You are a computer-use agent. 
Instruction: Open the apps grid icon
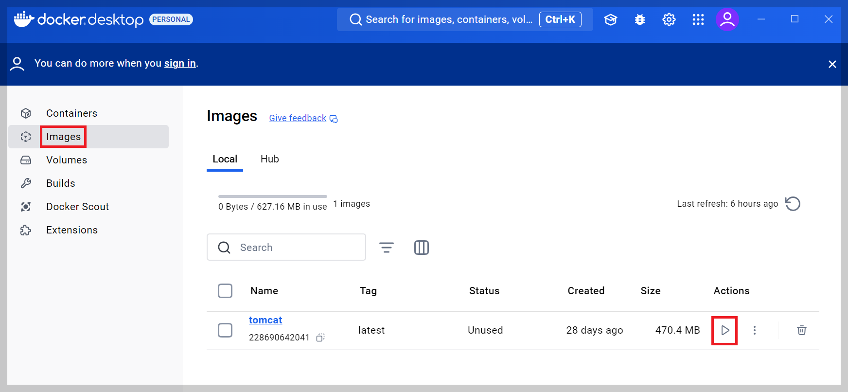[x=698, y=19]
